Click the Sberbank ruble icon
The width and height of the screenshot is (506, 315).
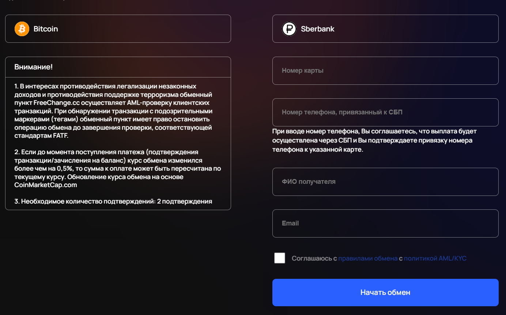click(289, 29)
